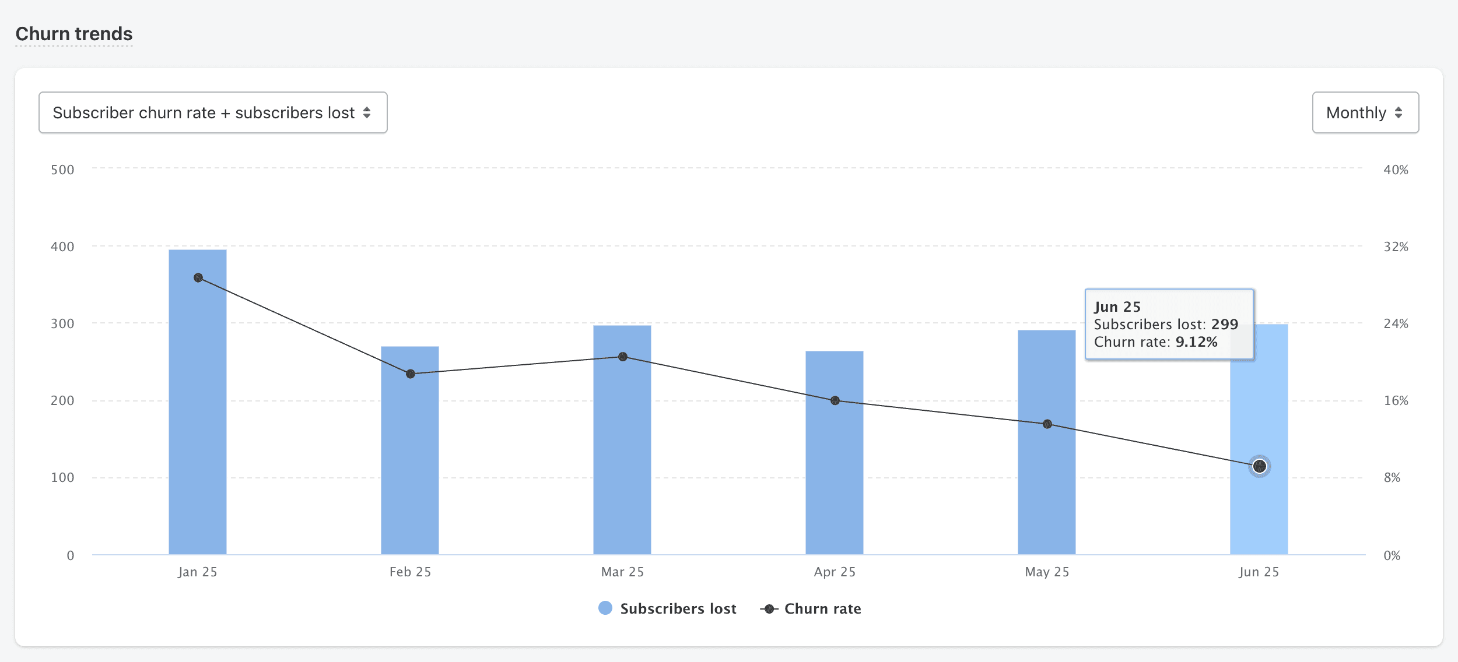Click the Jan 25 churn rate point

[198, 278]
